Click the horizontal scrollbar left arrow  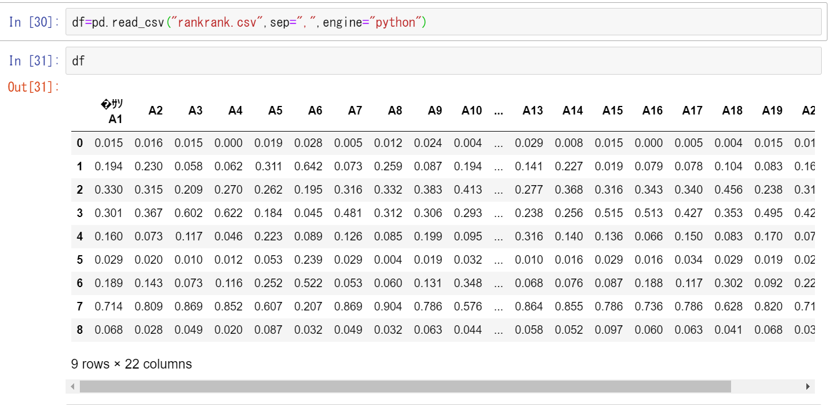tap(72, 387)
